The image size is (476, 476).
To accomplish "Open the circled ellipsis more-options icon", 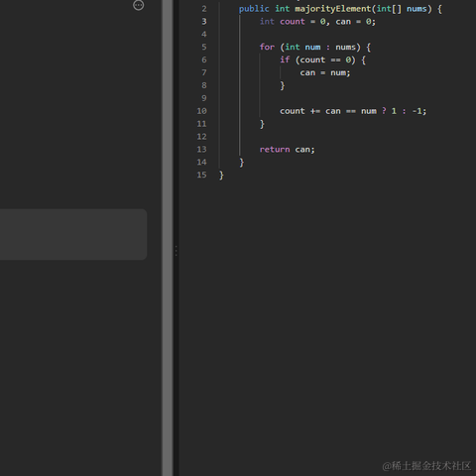I will coord(138,5).
